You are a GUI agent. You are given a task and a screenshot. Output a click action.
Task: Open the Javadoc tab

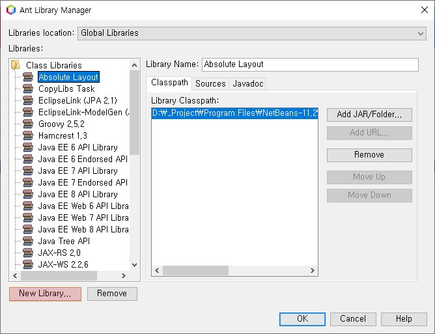(247, 84)
